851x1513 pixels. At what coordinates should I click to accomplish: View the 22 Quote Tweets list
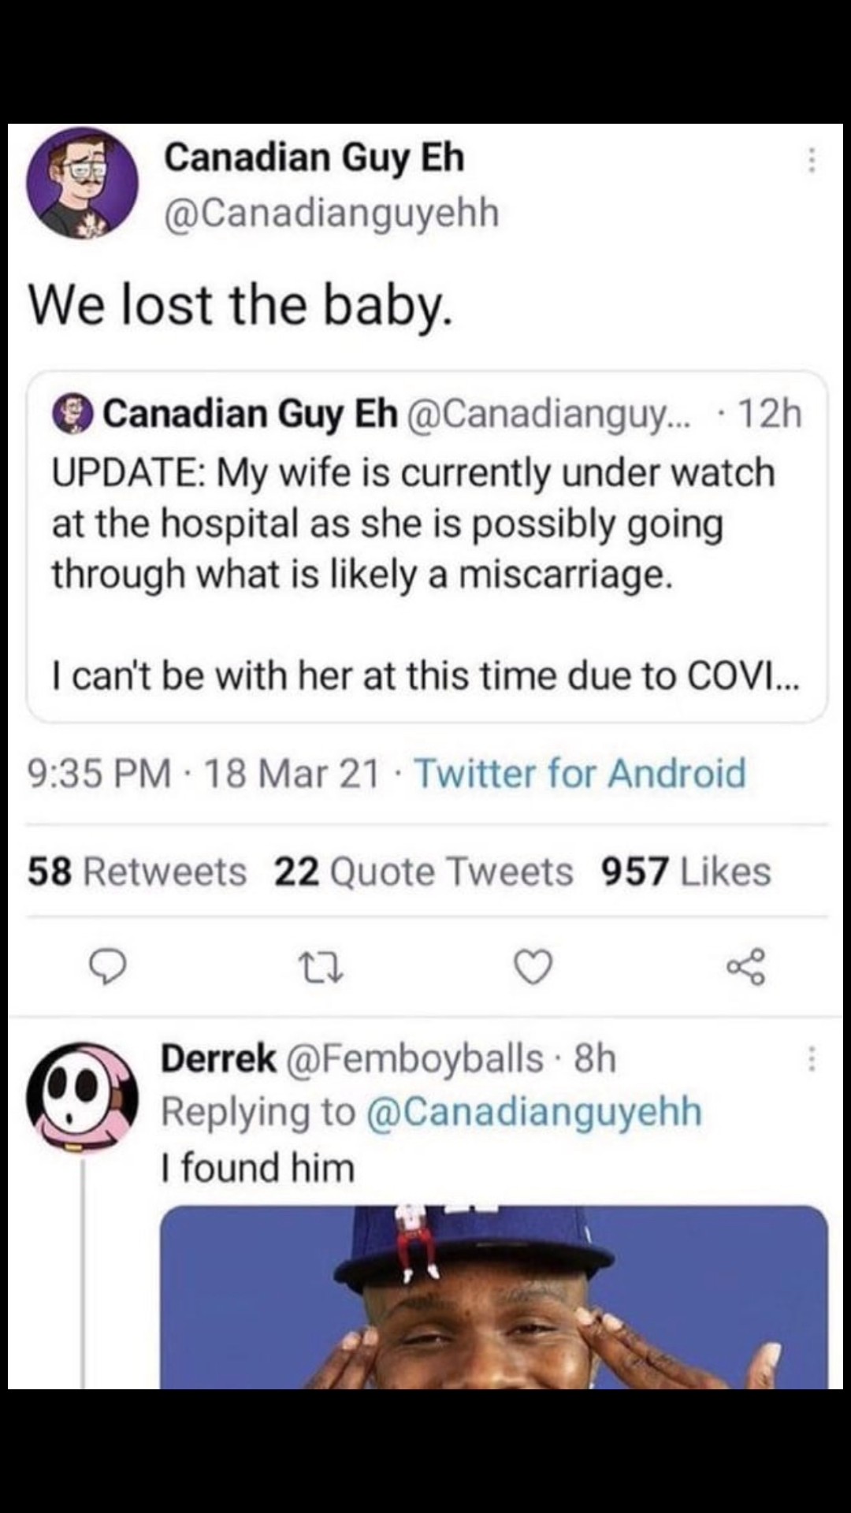pos(423,872)
